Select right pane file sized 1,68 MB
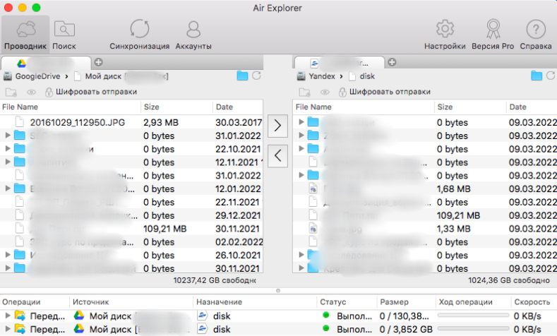 point(425,189)
